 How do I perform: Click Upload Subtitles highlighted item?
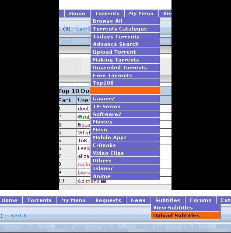185,216
